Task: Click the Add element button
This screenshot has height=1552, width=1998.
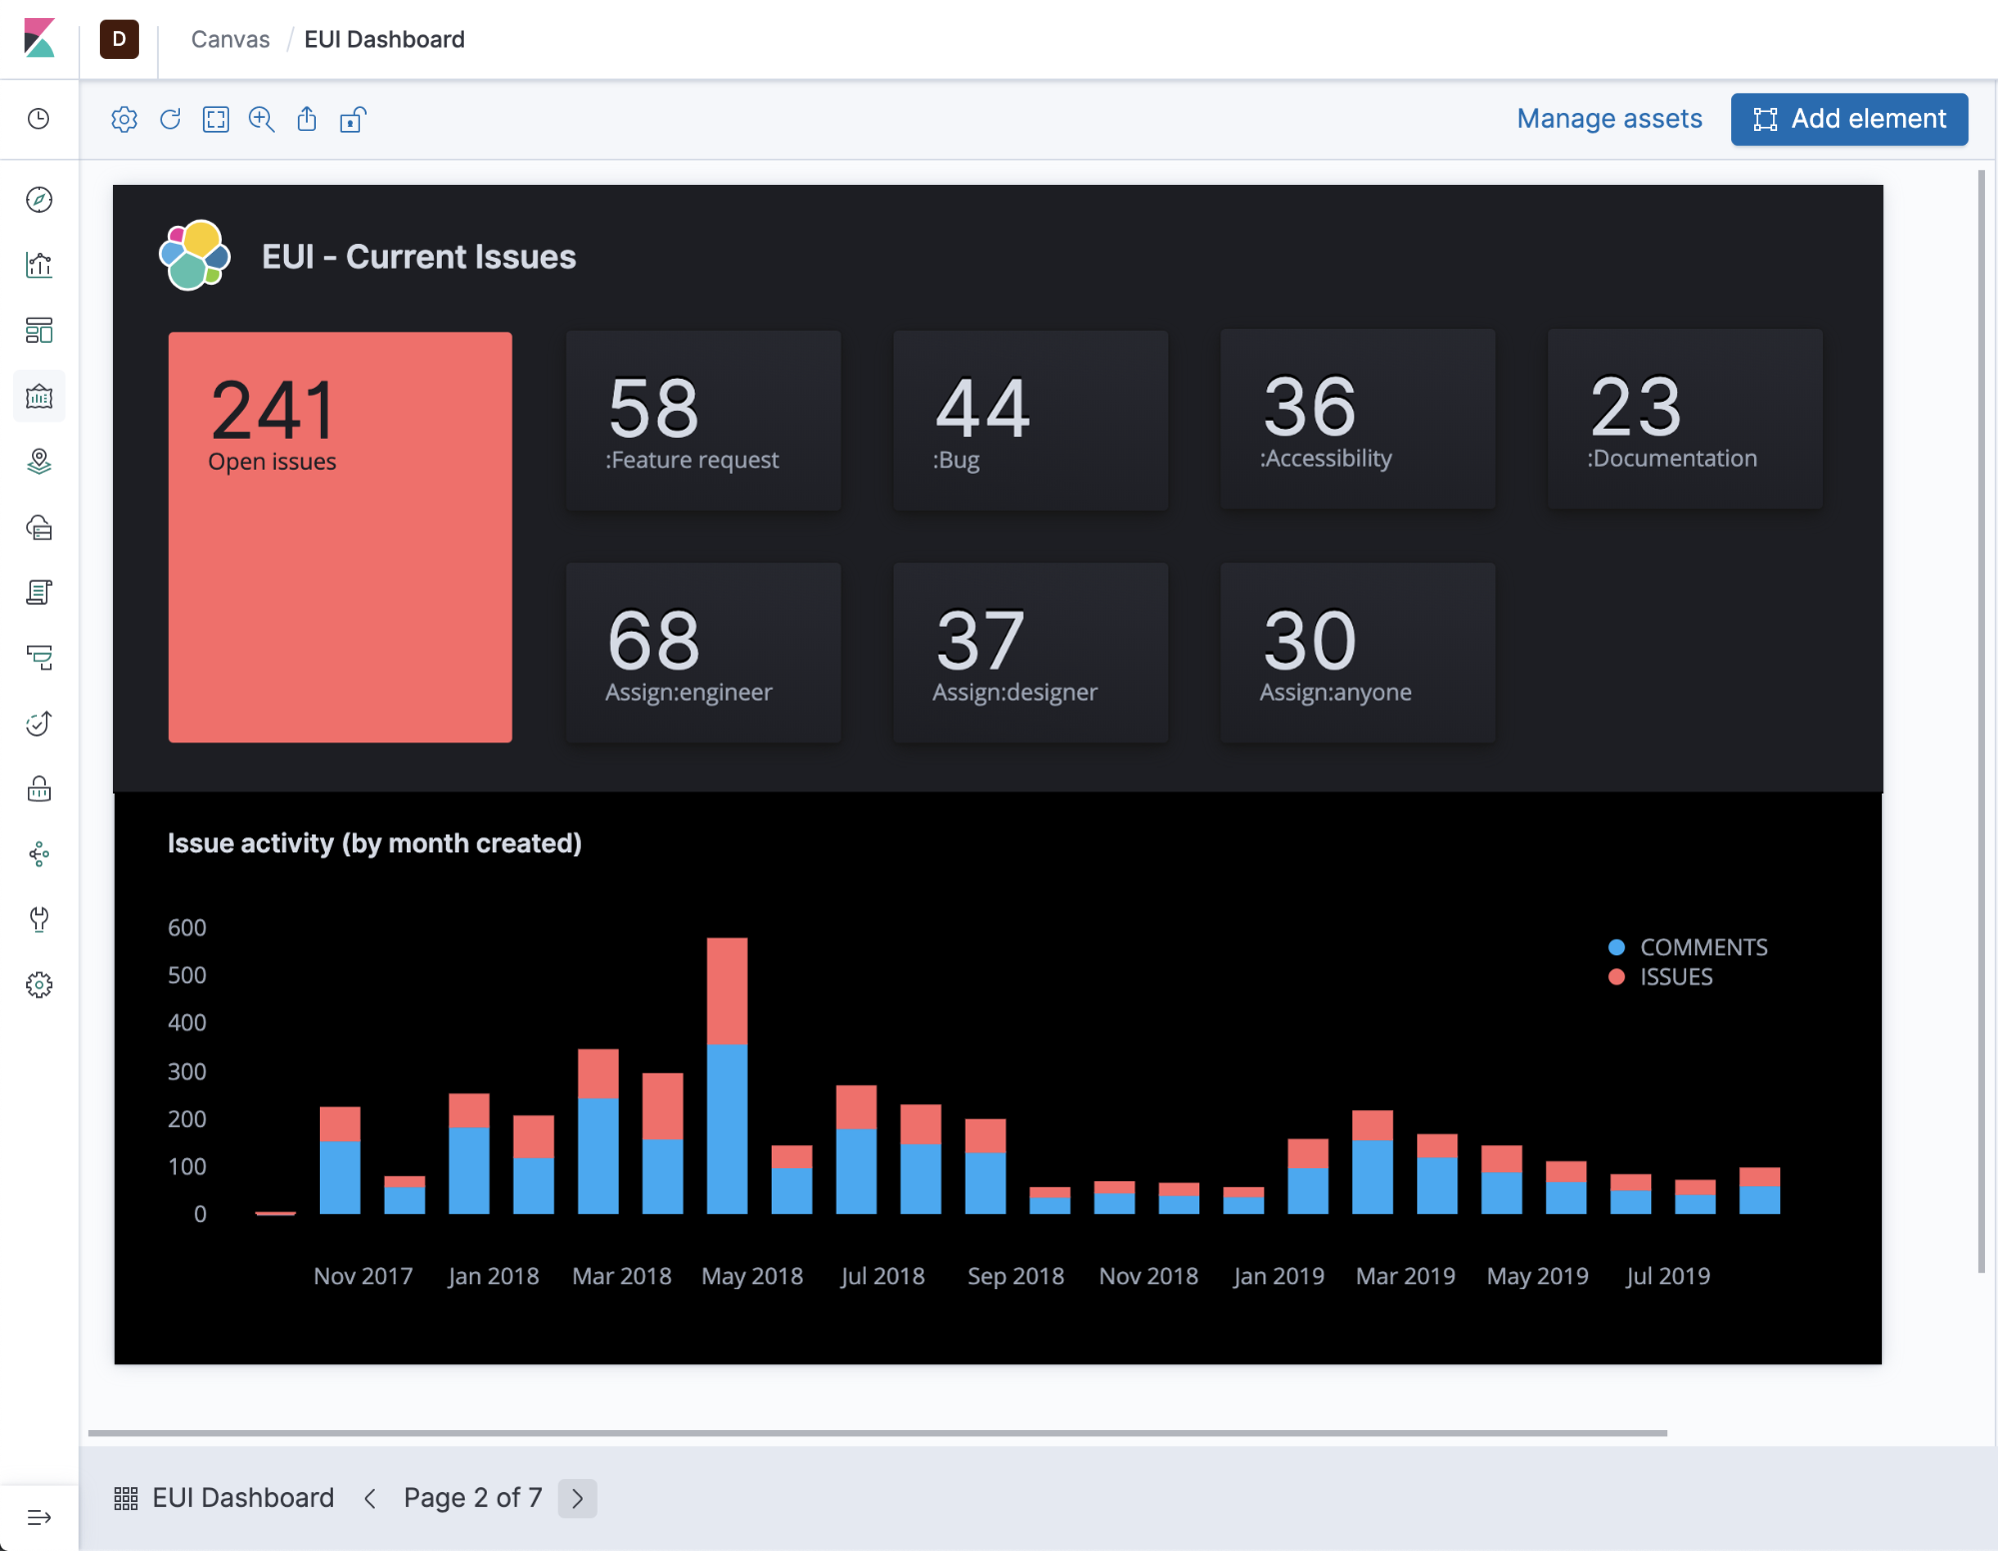Action: 1849,119
